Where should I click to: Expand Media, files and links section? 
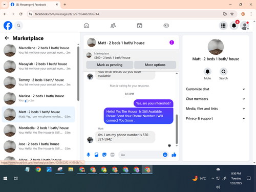coord(216,109)
